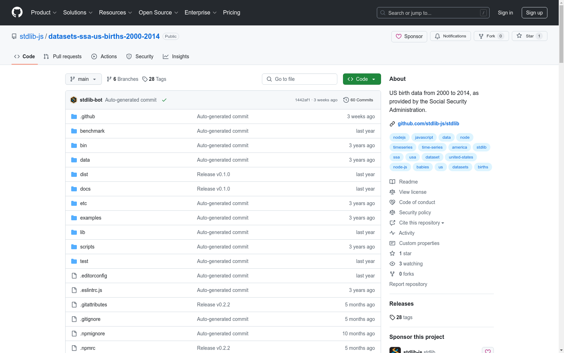Click the Sponsor heart button
Image resolution: width=564 pixels, height=353 pixels.
409,36
